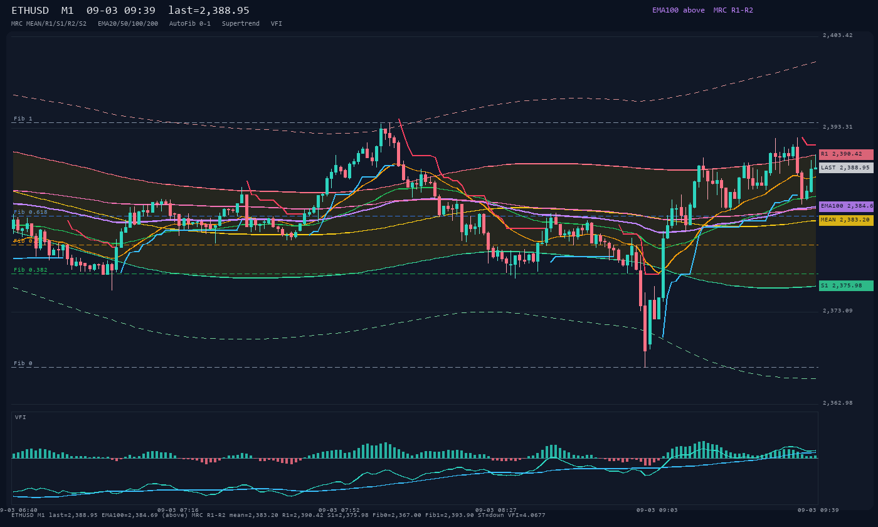The height and width of the screenshot is (527, 878).
Task: Click the 09-03 08:27 time axis label
Action: click(x=496, y=510)
